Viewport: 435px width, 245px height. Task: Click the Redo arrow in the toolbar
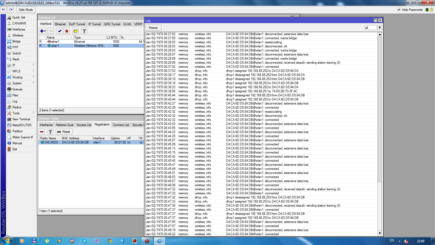11,10
